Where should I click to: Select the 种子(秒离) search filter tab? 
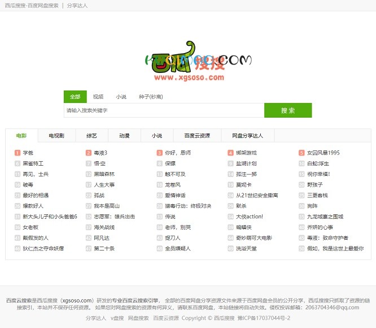point(151,97)
